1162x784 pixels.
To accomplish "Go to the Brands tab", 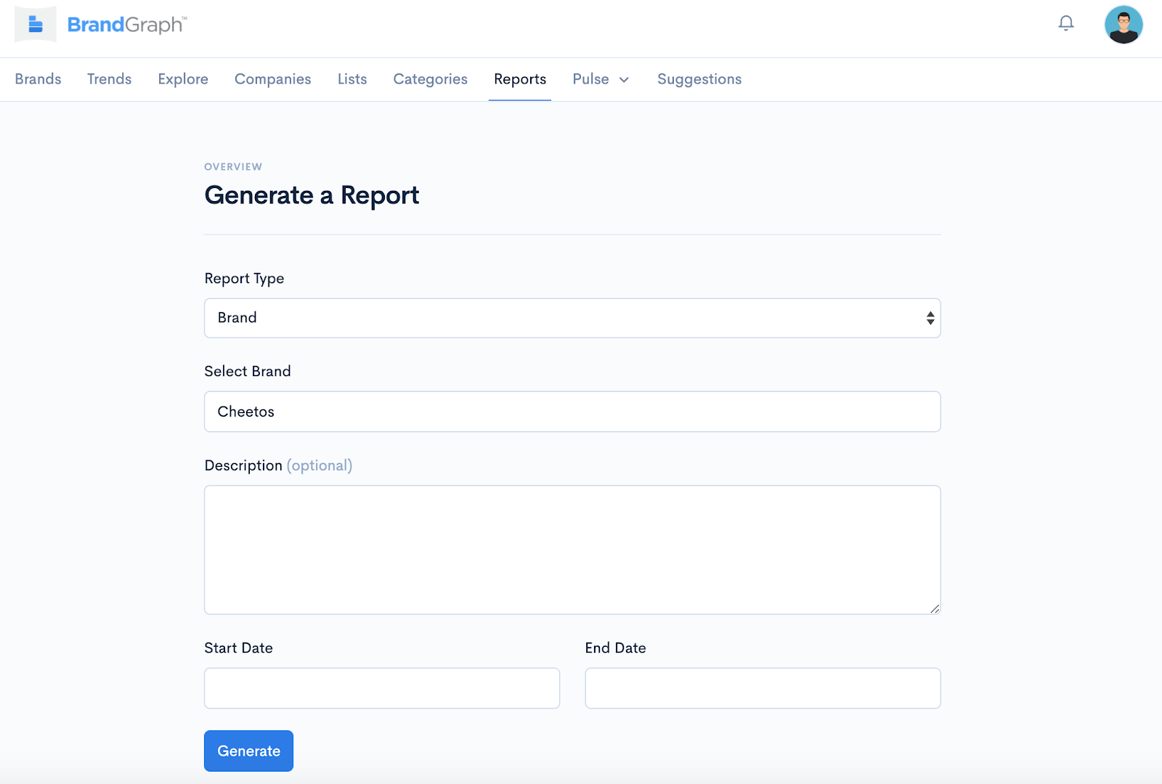I will (38, 79).
